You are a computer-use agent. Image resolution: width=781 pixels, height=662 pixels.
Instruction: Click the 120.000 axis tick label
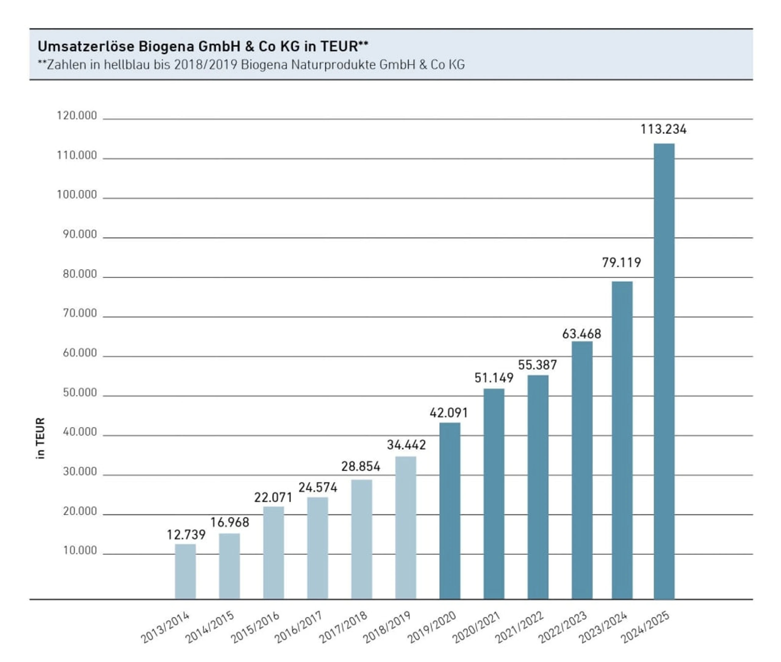point(77,116)
